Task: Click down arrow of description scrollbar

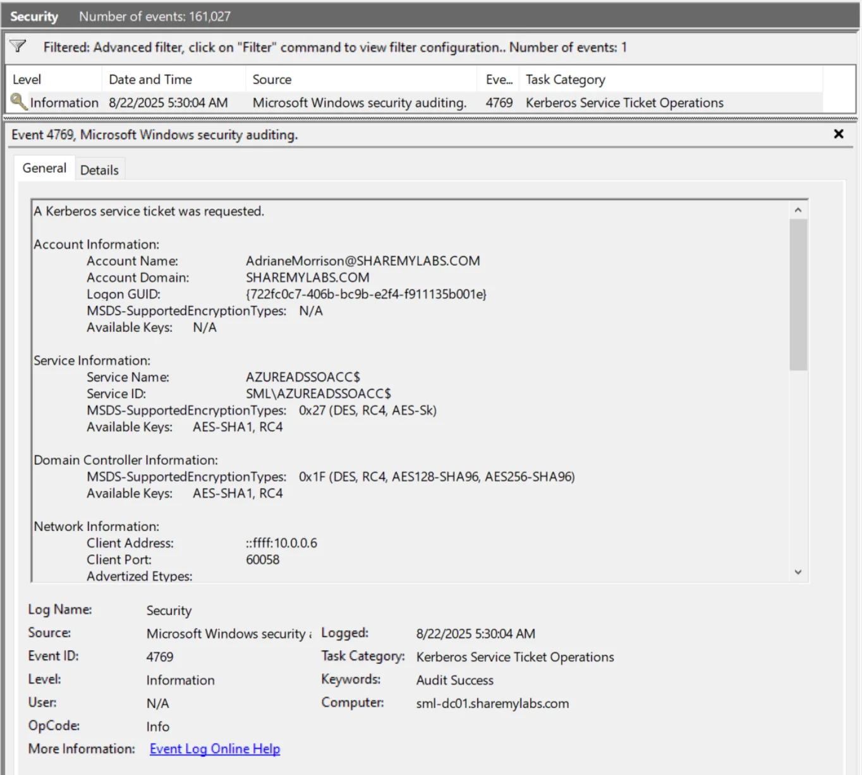Action: click(x=798, y=572)
